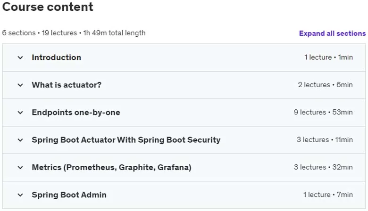Click the 3 lectures • 11min label

pyautogui.click(x=325, y=139)
